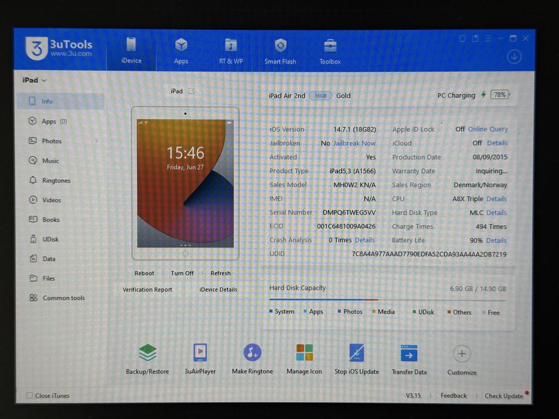
Task: Open Transfer Data tool
Action: 409,359
